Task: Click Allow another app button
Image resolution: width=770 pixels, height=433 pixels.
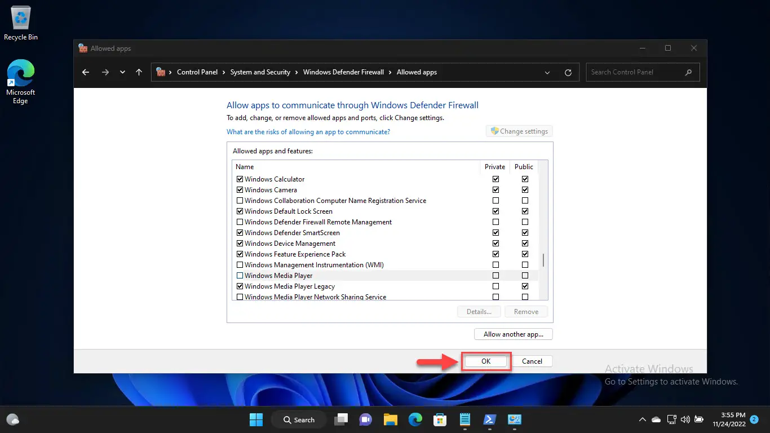Action: tap(514, 334)
